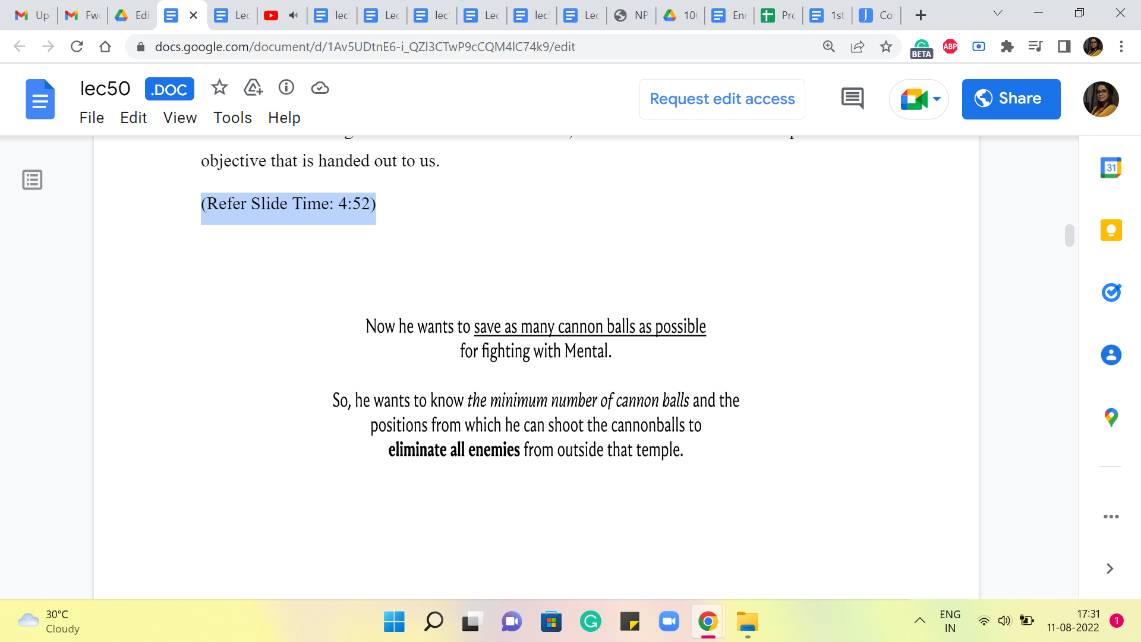Image resolution: width=1141 pixels, height=642 pixels.
Task: Click the document vertical scrollbar thumb
Action: [1069, 235]
